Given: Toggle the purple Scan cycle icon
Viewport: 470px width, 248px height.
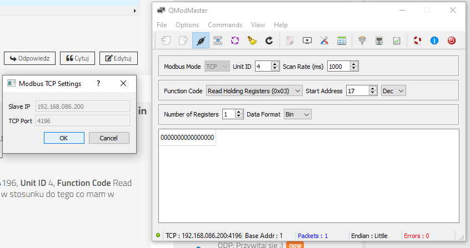Looking at the screenshot, I should [235, 41].
